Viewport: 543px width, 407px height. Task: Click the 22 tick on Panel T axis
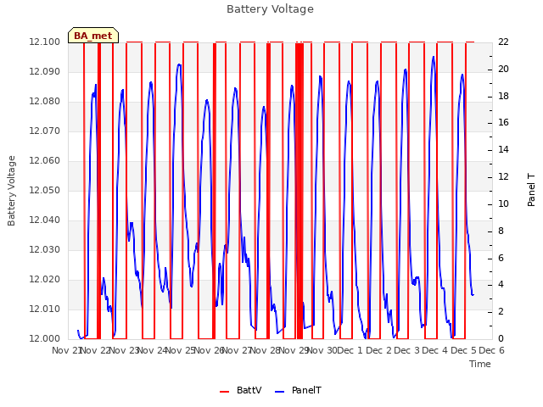tap(503, 42)
